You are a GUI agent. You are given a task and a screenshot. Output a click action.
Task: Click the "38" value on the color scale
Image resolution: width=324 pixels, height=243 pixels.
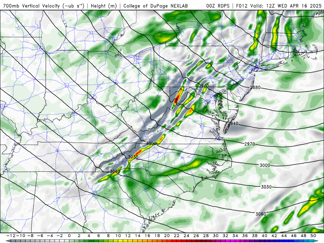click(x=255, y=236)
